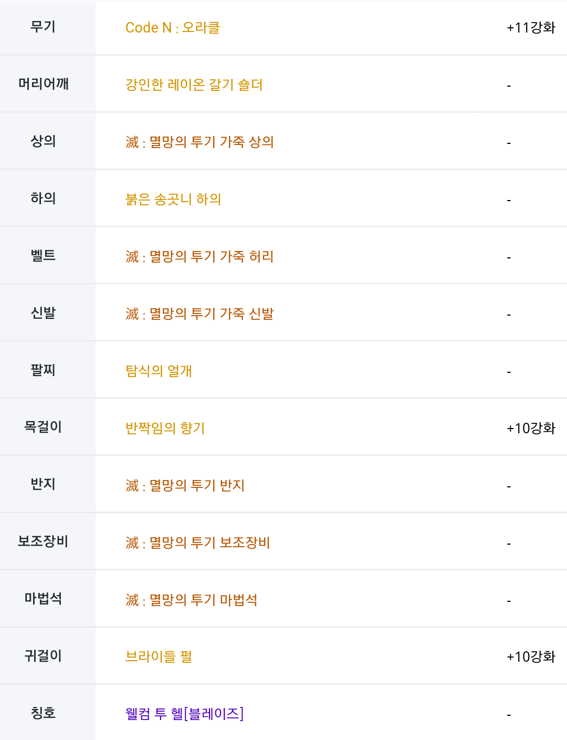Open the 강인한 레이온 갈기 숄더 item
The width and height of the screenshot is (567, 740).
[x=194, y=85]
